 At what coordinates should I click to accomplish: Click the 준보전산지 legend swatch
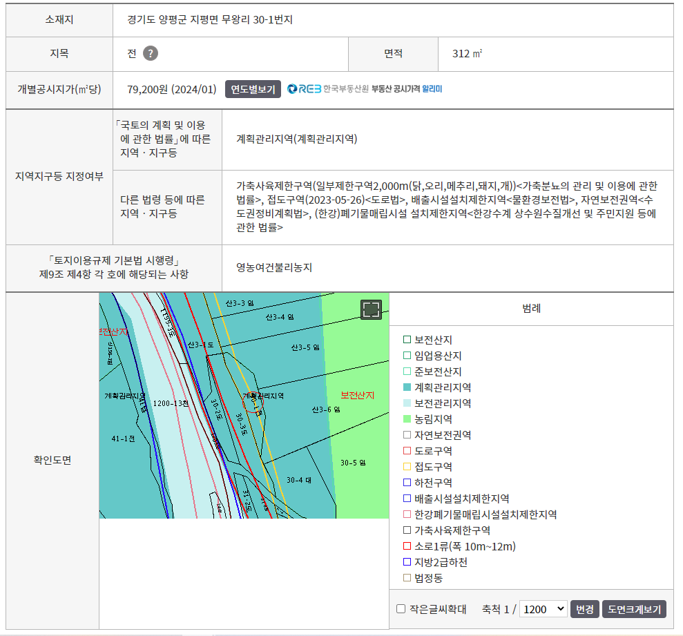click(x=407, y=371)
